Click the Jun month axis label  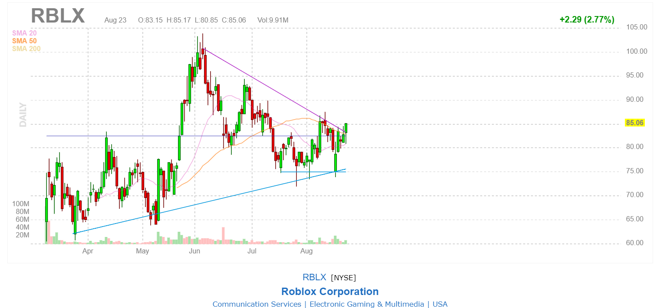(x=194, y=251)
